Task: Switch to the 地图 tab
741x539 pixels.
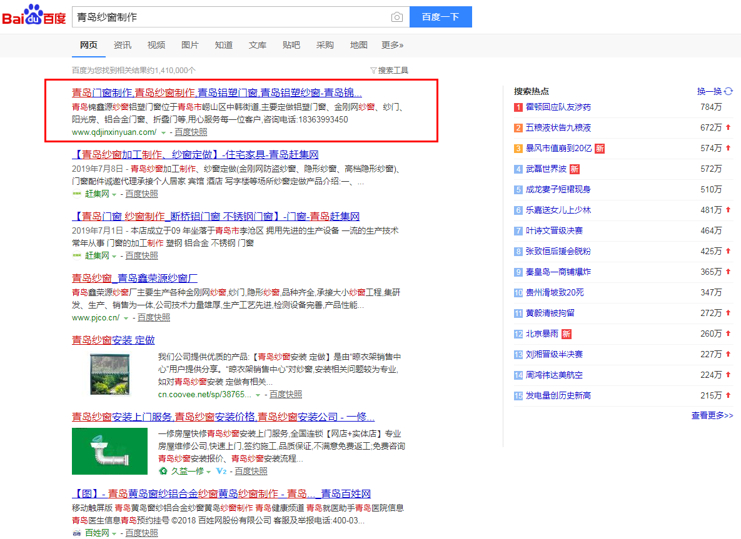Action: click(359, 45)
